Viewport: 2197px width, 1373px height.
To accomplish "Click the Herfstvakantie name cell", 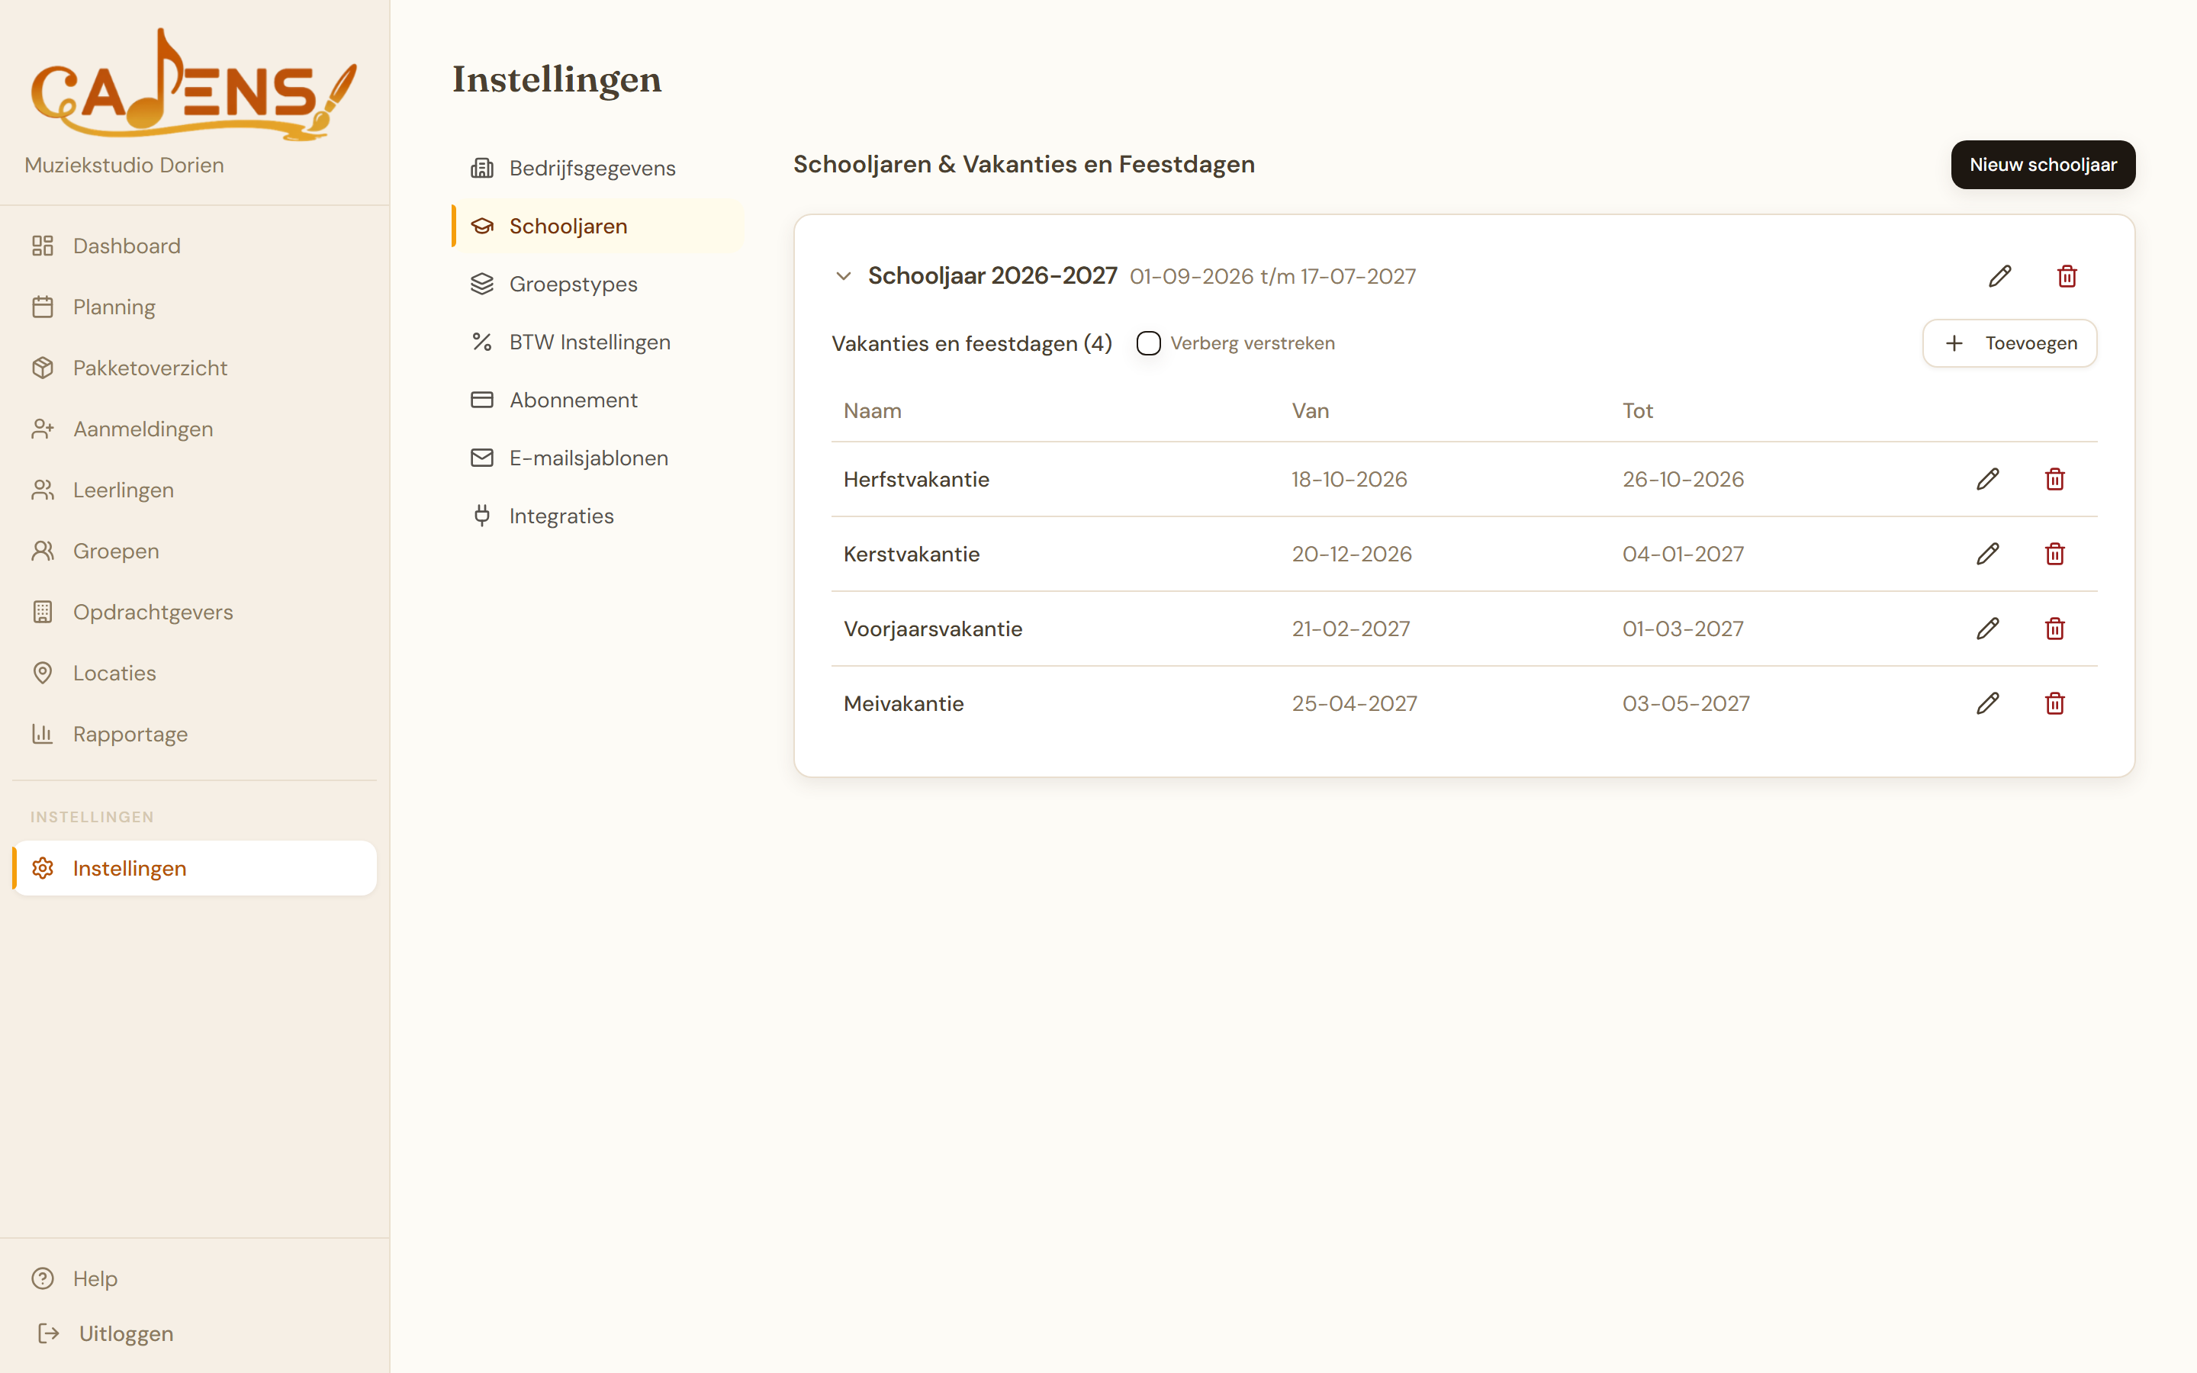I will point(916,480).
